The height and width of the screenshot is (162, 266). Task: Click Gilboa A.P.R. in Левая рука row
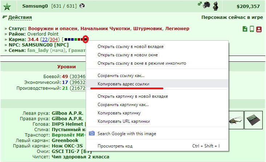coord(67,113)
